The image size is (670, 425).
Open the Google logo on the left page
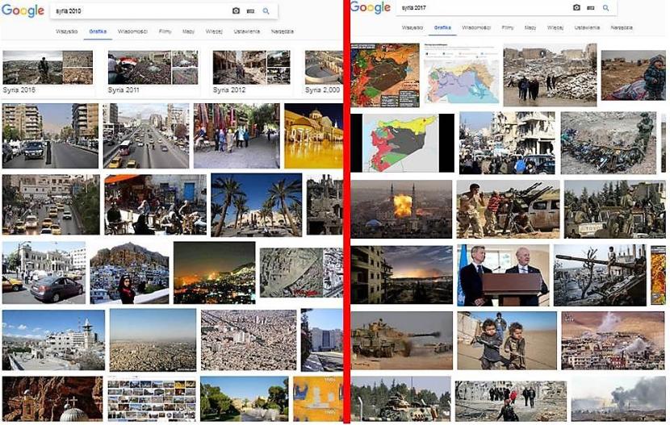[23, 10]
